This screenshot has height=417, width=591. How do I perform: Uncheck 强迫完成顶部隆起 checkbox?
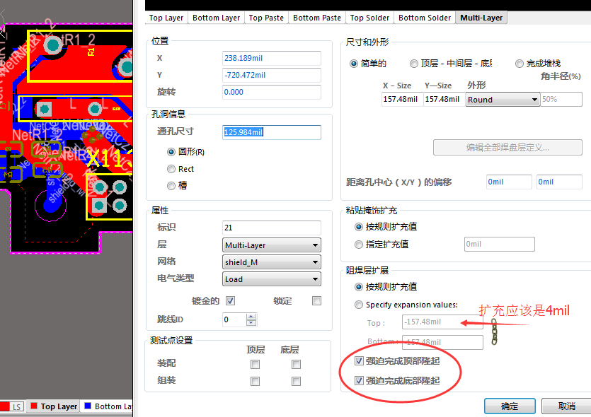[359, 361]
